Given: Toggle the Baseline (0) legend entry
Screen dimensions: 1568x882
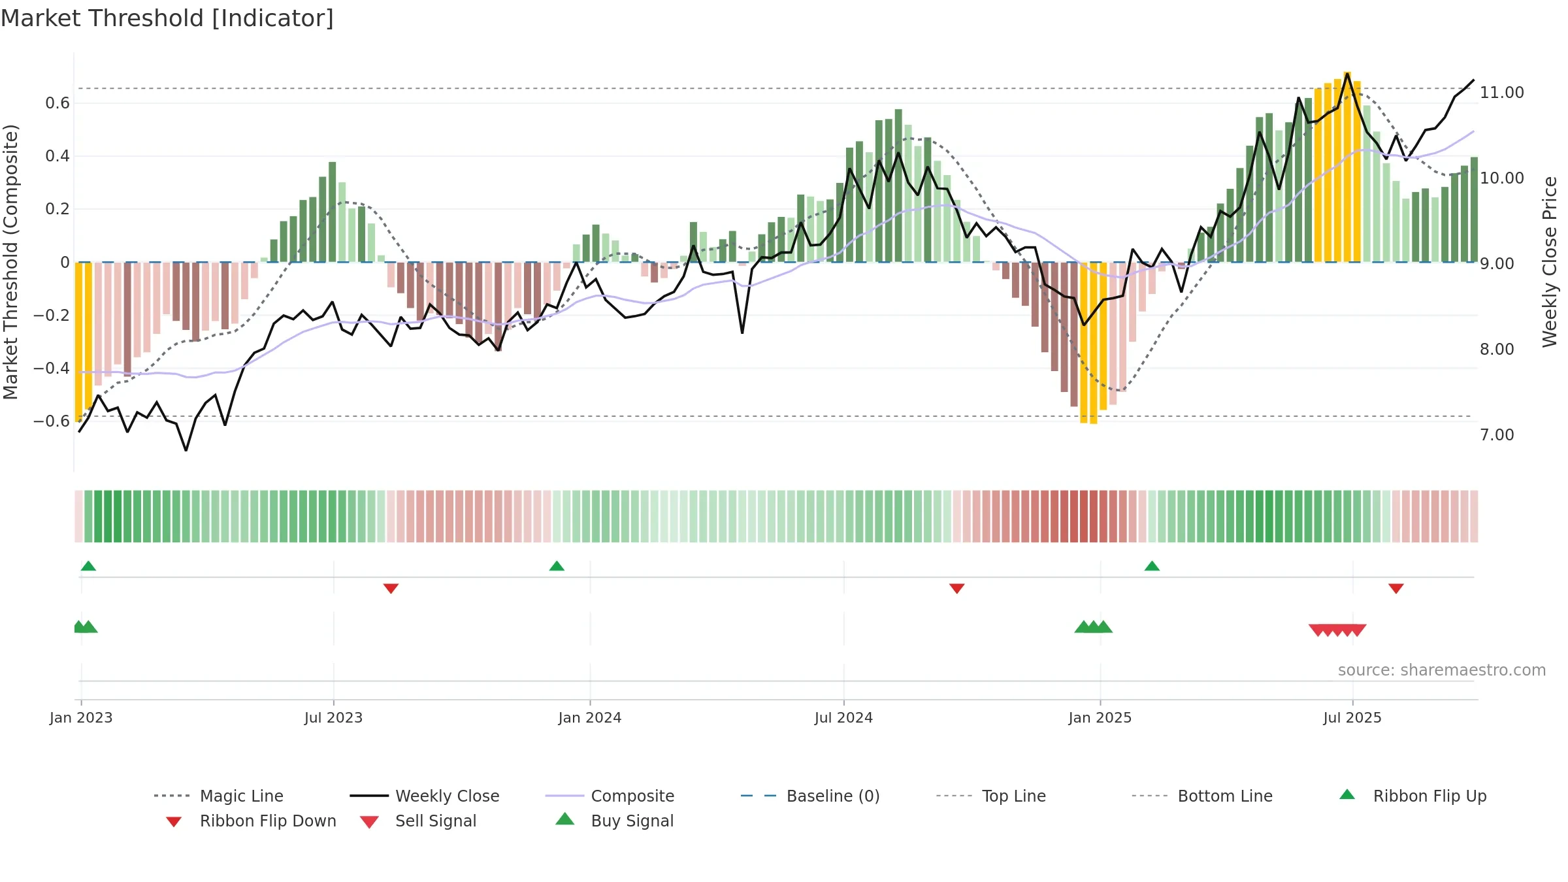Looking at the screenshot, I should point(810,796).
